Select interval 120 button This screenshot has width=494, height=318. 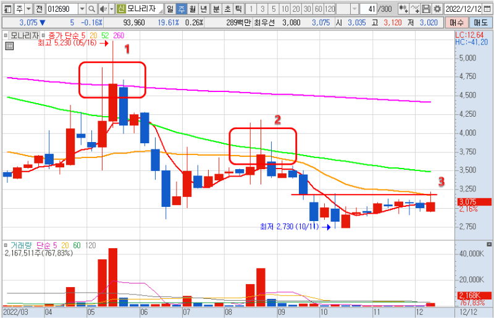(330, 9)
